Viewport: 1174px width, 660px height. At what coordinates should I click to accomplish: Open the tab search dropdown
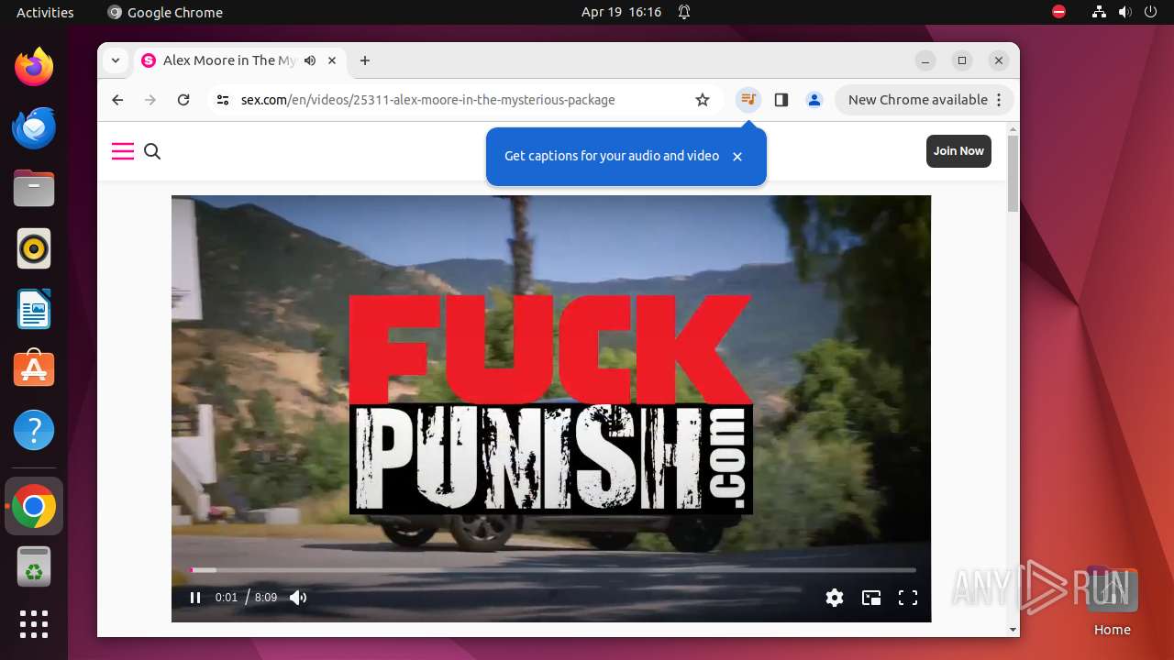click(115, 60)
